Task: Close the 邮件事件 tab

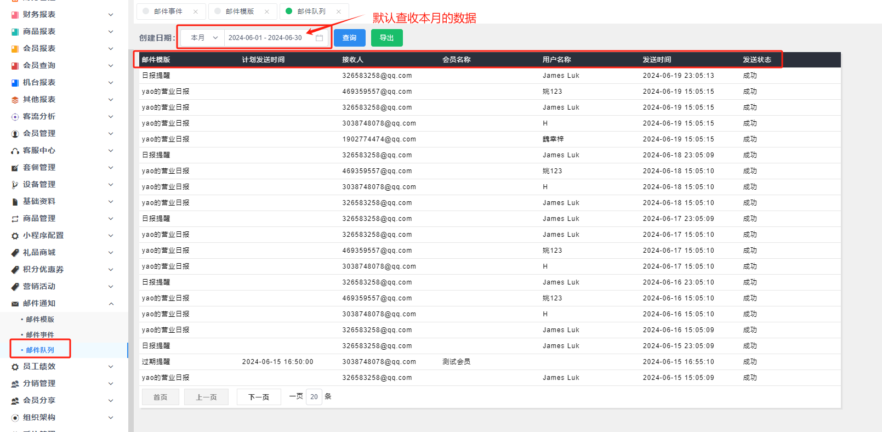Action: (x=196, y=12)
